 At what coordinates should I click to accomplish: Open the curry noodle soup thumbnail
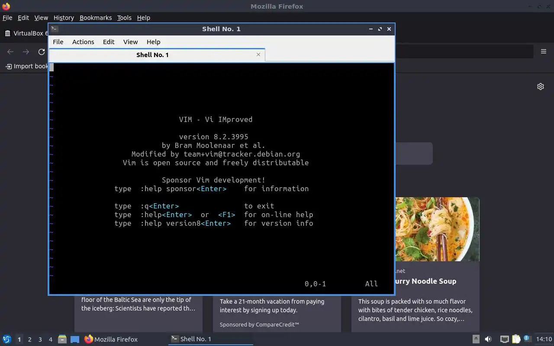437,229
